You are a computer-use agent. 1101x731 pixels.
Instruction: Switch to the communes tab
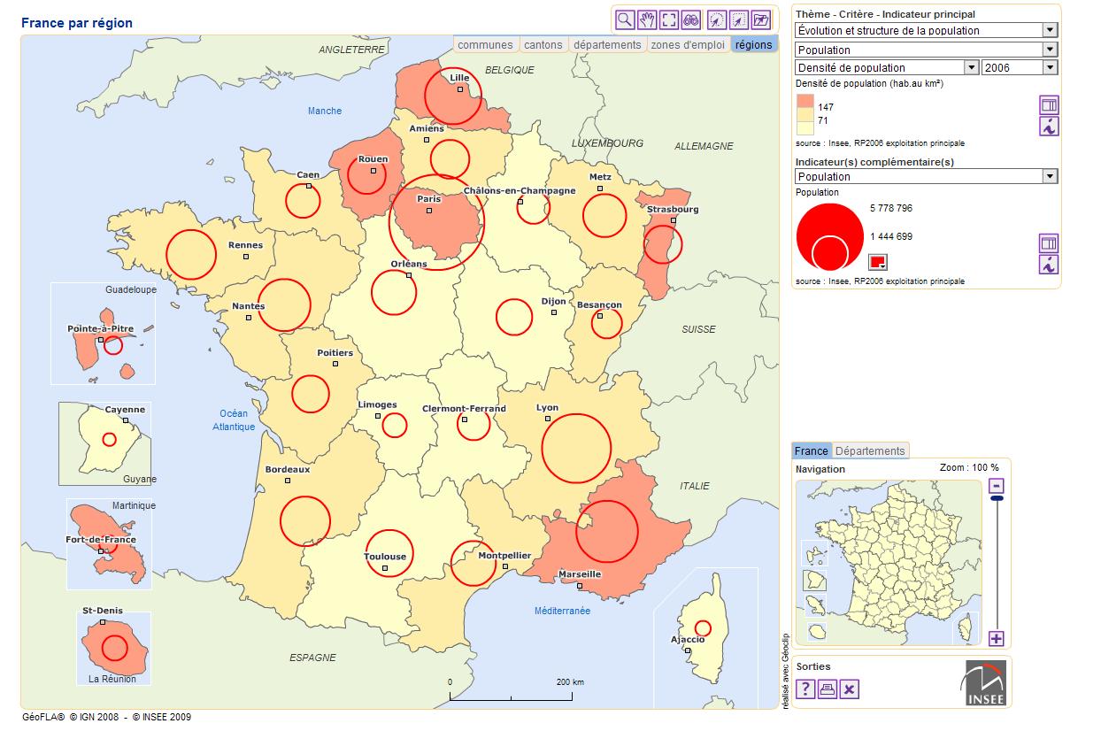(x=485, y=45)
